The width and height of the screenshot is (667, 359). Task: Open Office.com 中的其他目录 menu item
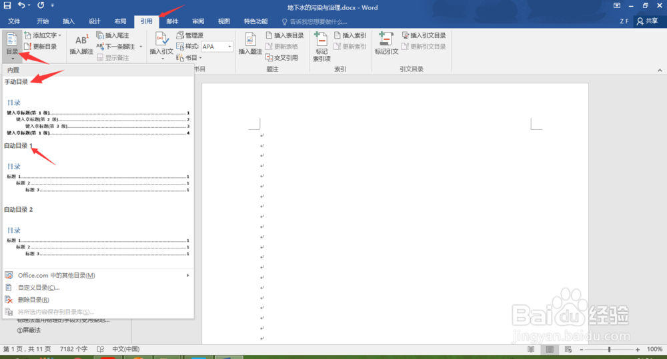98,275
